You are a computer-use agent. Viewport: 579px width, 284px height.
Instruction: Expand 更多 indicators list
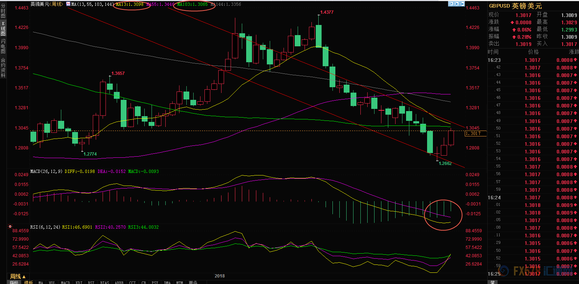pos(193,282)
